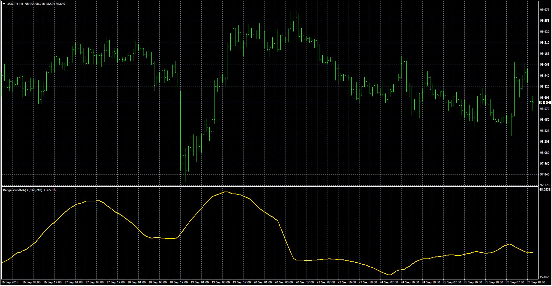Image resolution: width=552 pixels, height=286 pixels.
Task: Click the yellow RangeBoundMA line's highest peak
Action: 226,192
